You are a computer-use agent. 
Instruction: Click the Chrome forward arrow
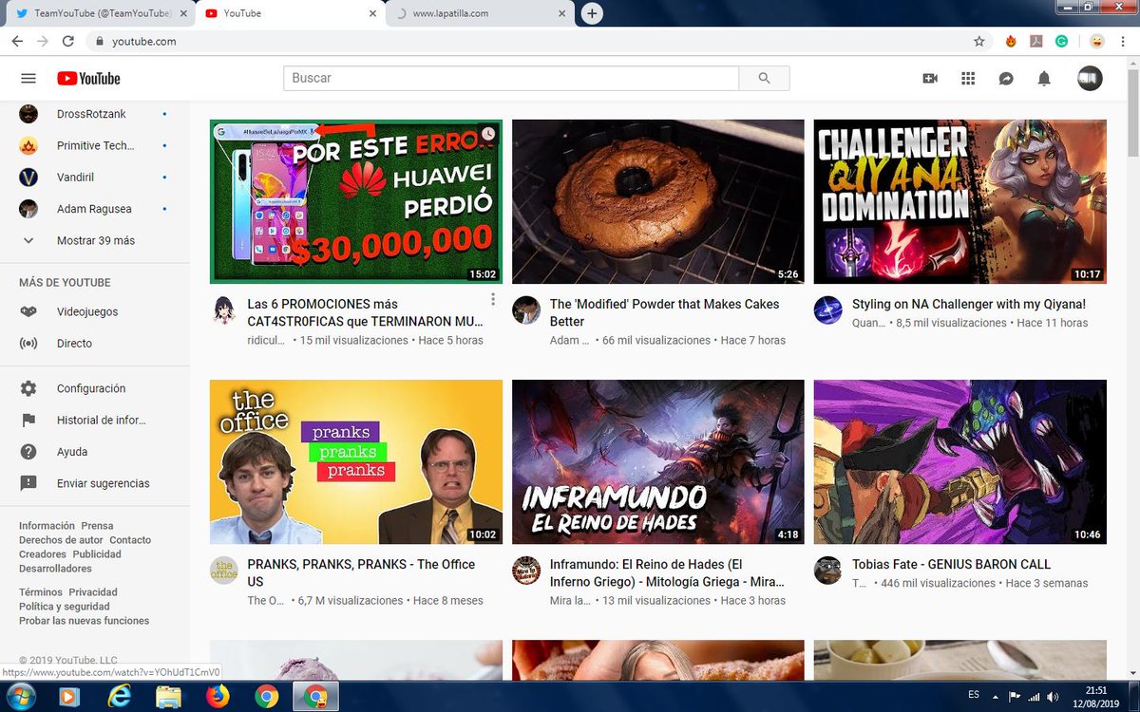pyautogui.click(x=42, y=42)
